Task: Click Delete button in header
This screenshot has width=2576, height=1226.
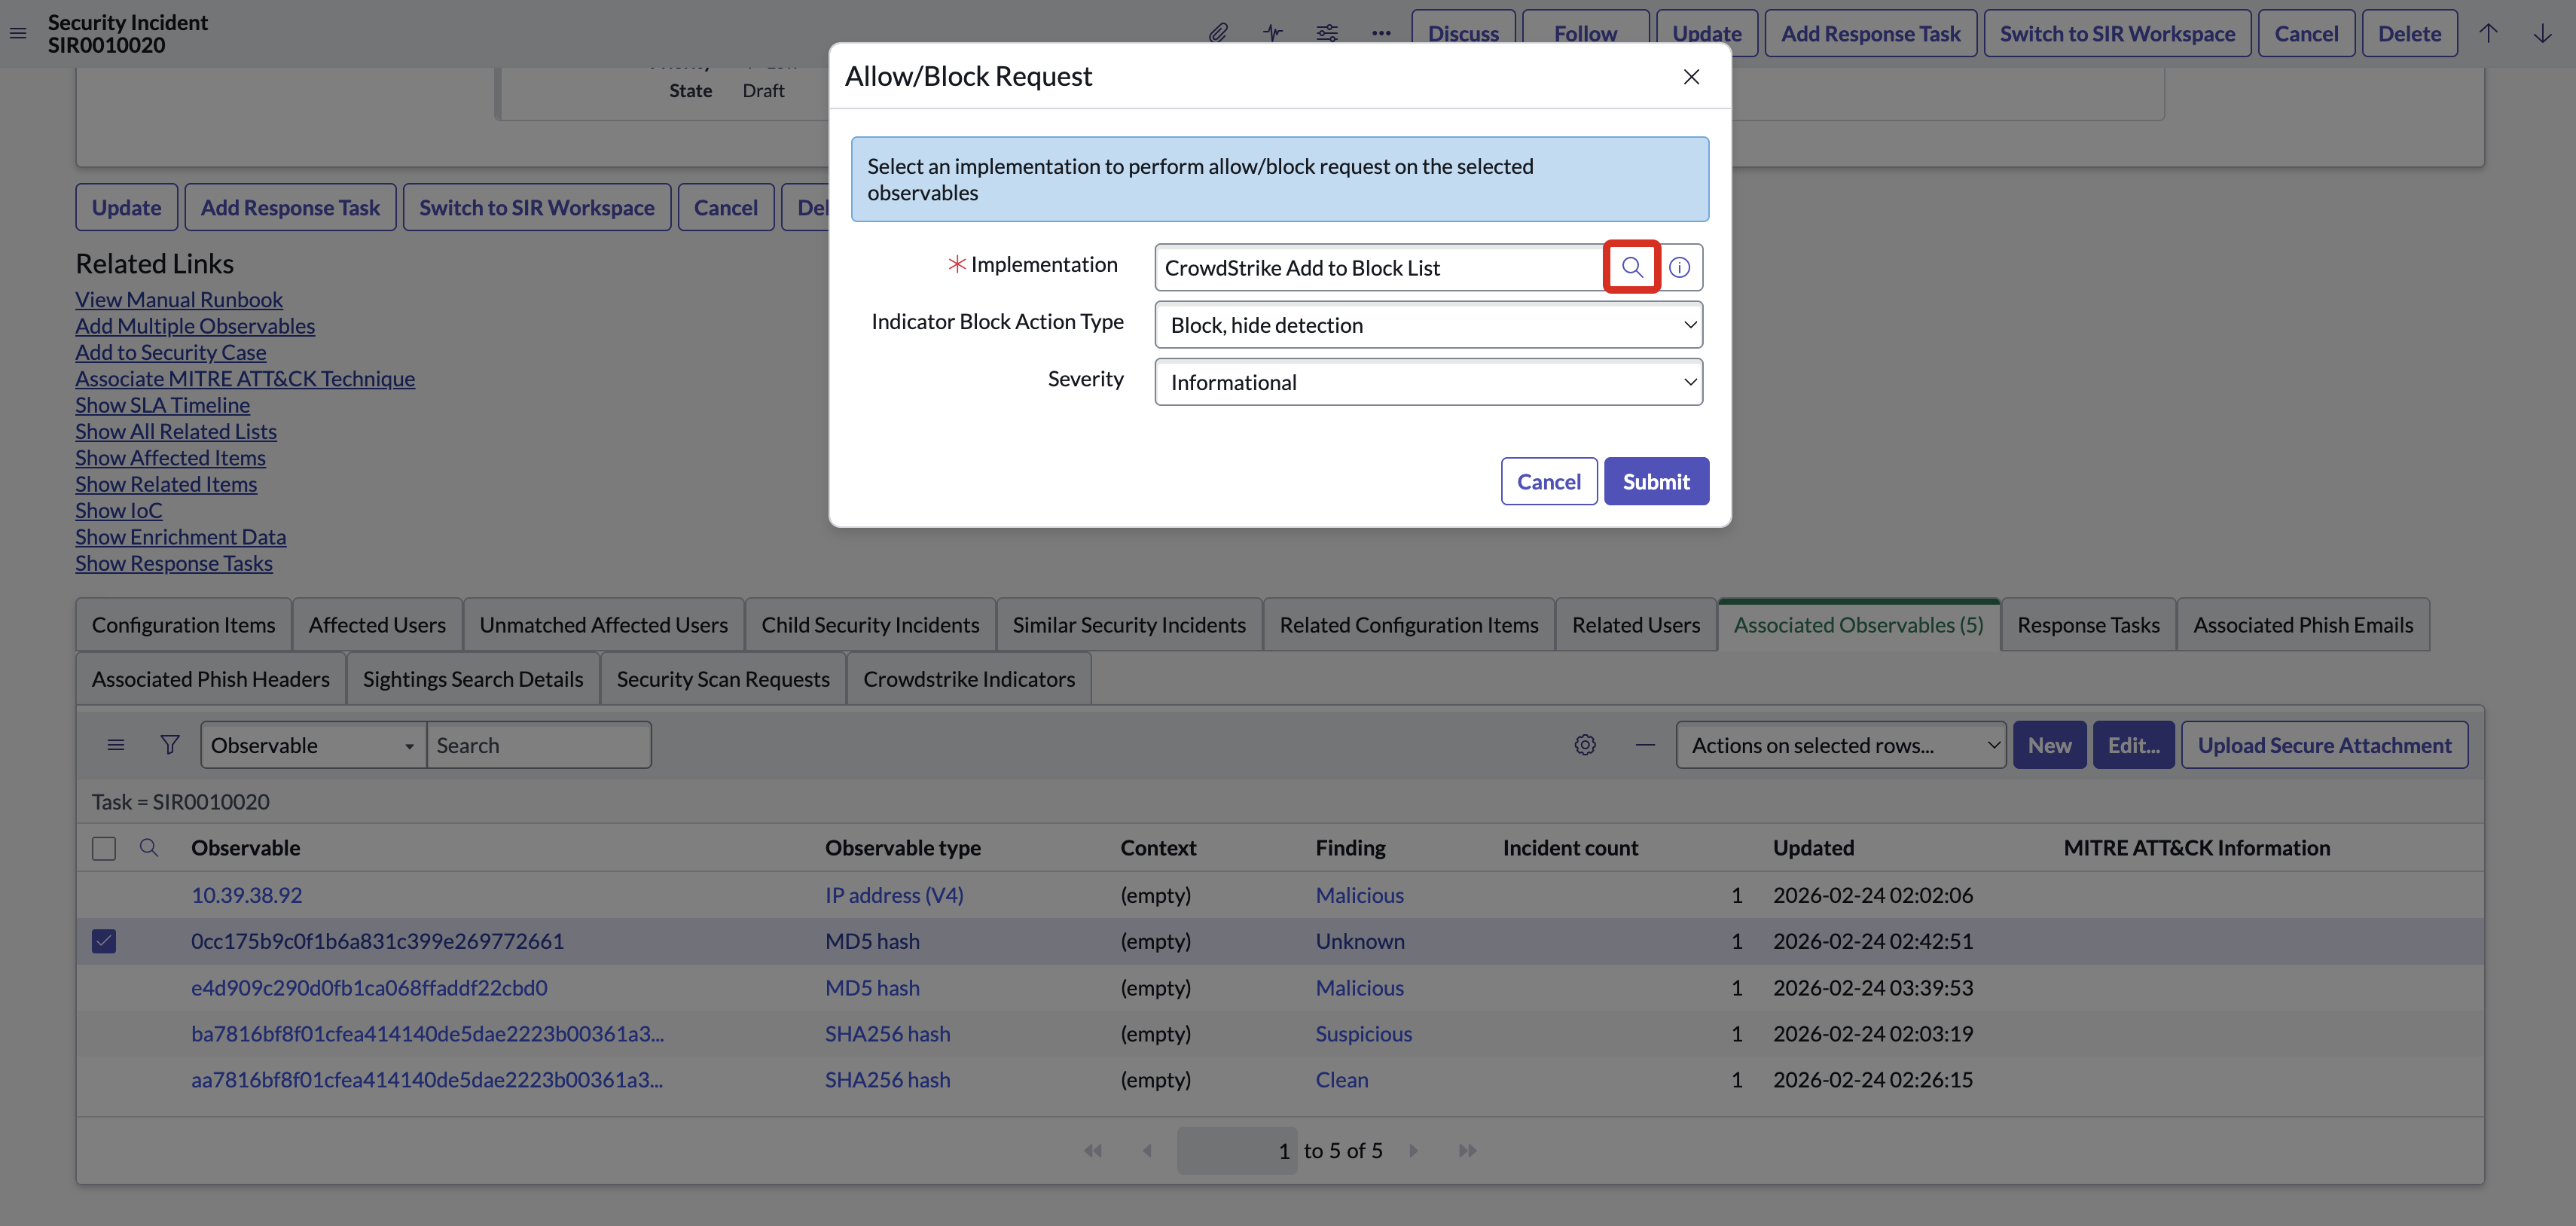Action: 2409,34
